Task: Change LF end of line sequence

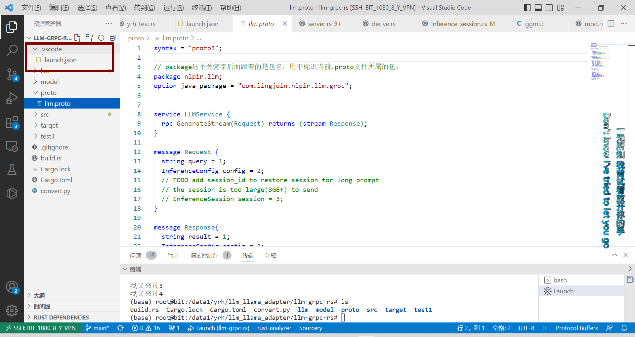Action: (x=545, y=328)
